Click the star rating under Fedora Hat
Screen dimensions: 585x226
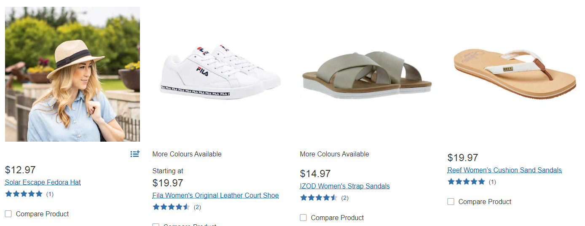tap(24, 194)
